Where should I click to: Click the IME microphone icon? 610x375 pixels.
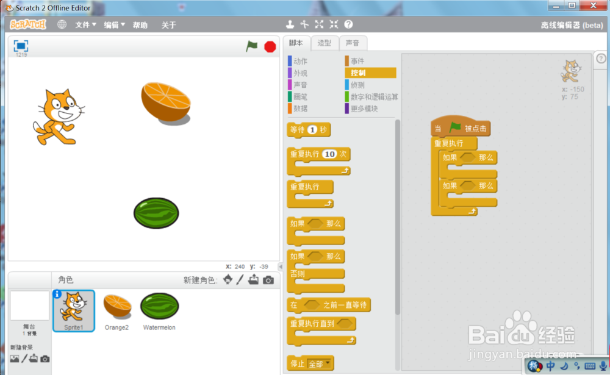point(604,366)
